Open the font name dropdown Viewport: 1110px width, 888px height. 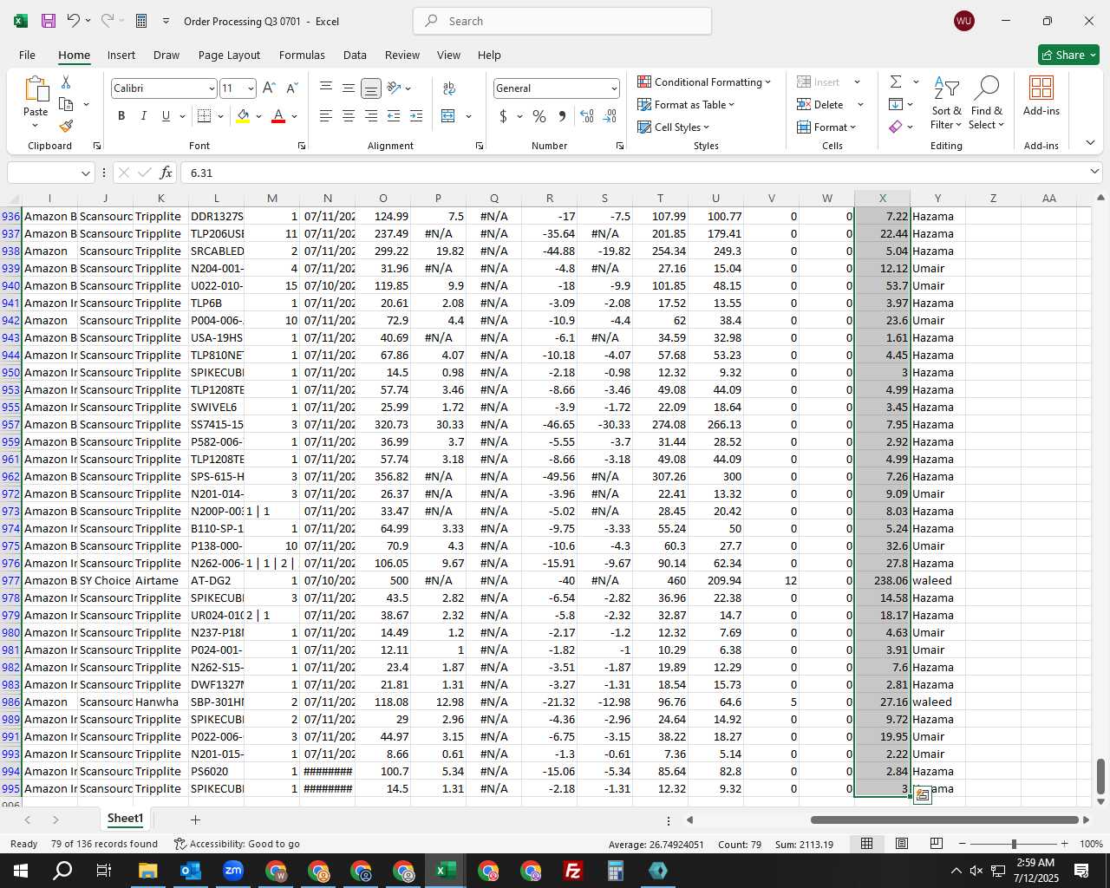click(211, 88)
